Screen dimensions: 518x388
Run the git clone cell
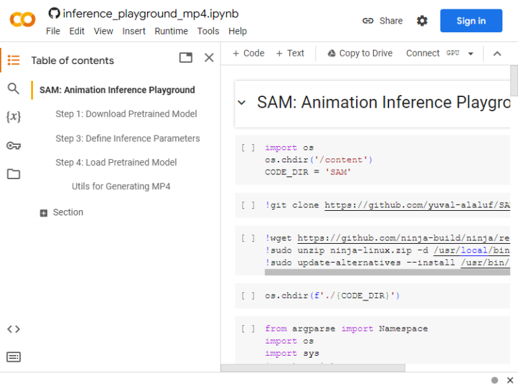coord(248,205)
